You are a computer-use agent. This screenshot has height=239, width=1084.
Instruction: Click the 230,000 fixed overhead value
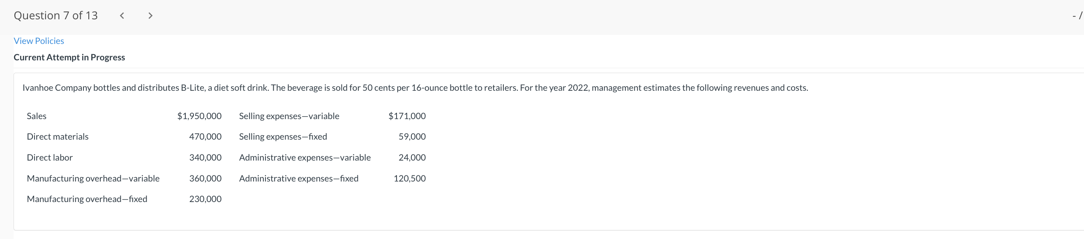(x=205, y=199)
